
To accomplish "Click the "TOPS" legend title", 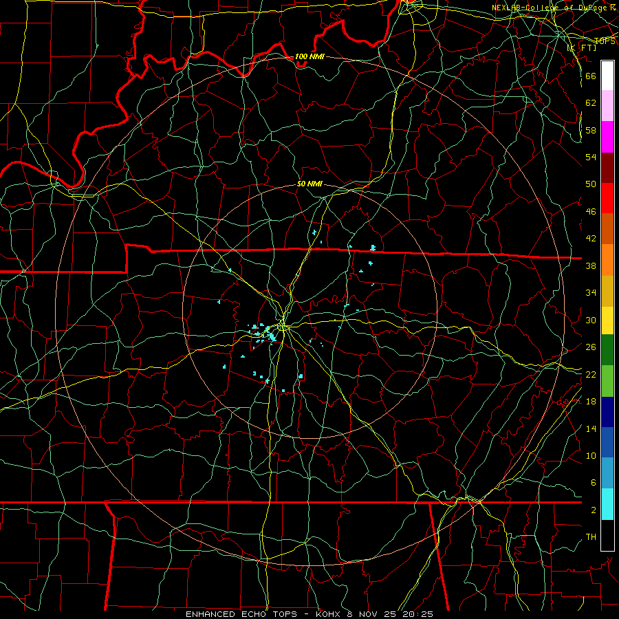I will coord(605,41).
